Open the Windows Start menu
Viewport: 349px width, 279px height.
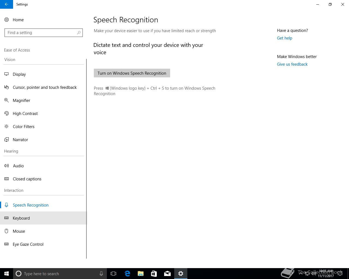[7, 274]
